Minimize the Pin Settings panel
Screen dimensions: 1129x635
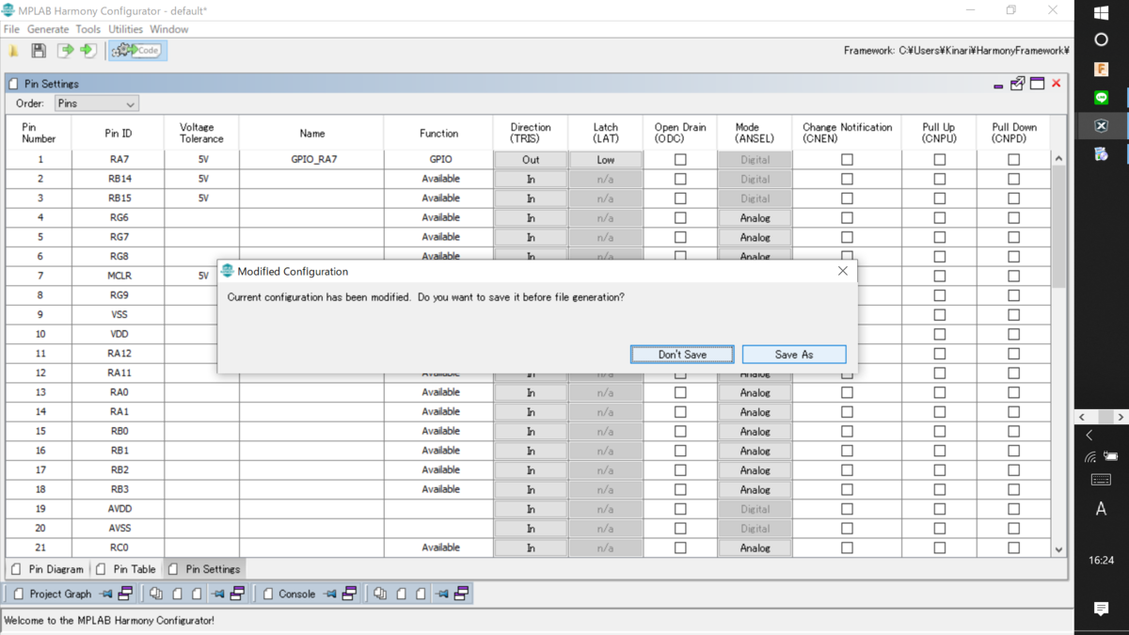998,85
